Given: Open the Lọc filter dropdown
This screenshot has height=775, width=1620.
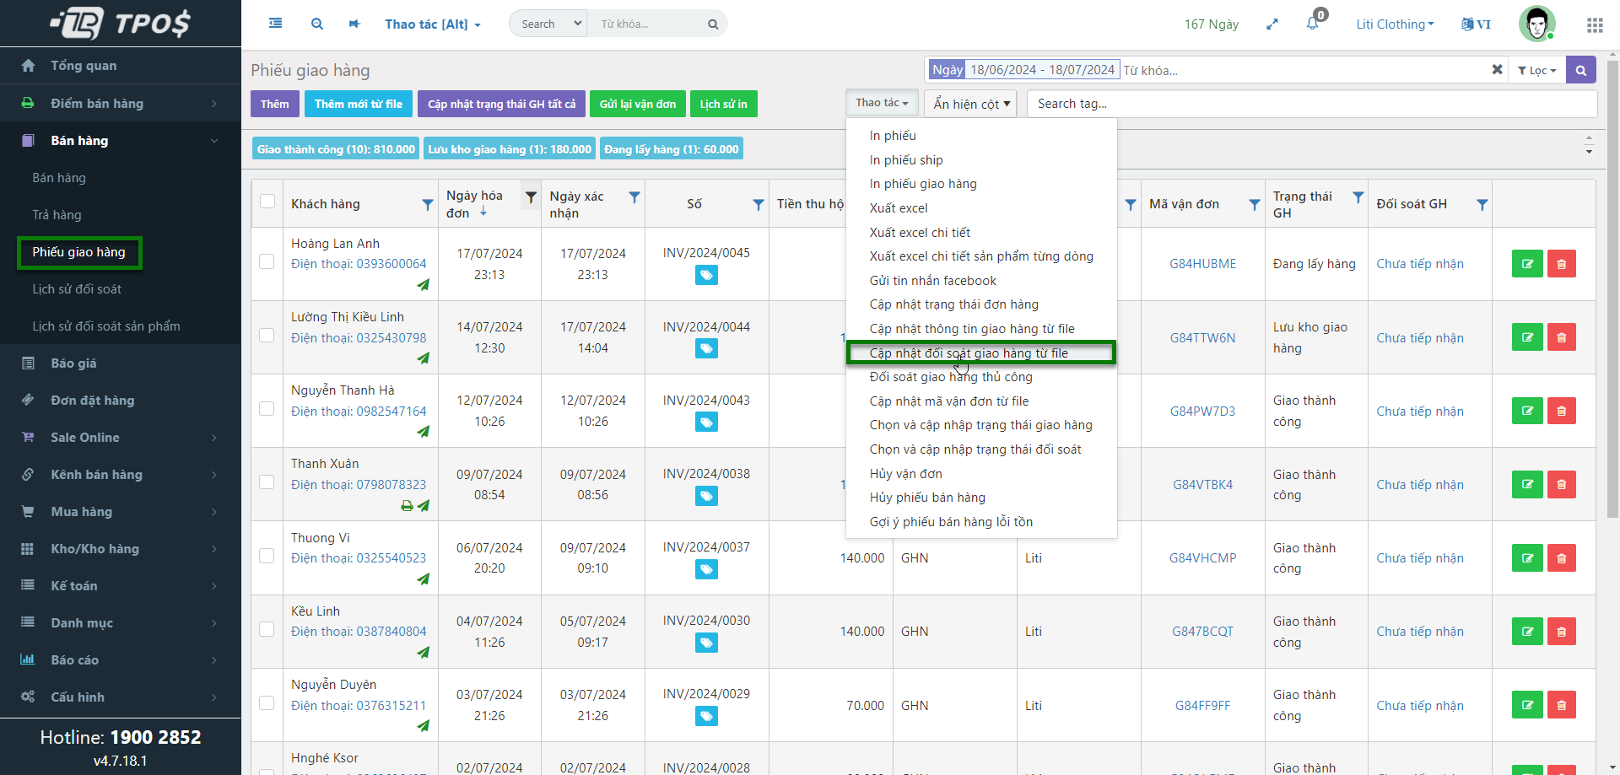Looking at the screenshot, I should (x=1536, y=70).
